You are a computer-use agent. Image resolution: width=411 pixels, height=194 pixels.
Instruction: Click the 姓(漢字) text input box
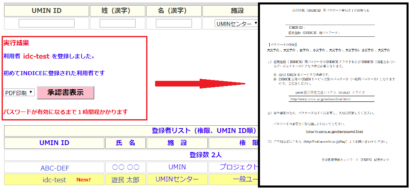coord(117,23)
